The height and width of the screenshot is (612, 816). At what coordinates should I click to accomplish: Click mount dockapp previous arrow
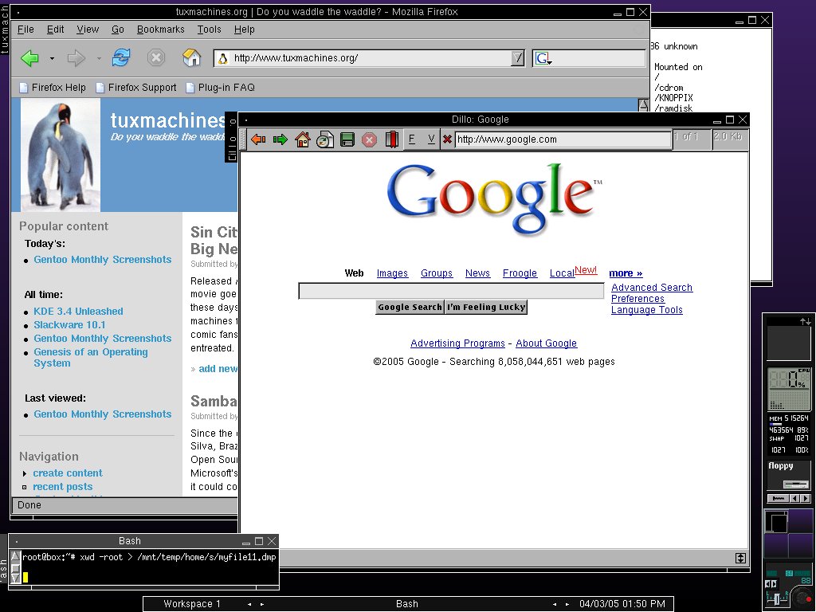tap(794, 499)
